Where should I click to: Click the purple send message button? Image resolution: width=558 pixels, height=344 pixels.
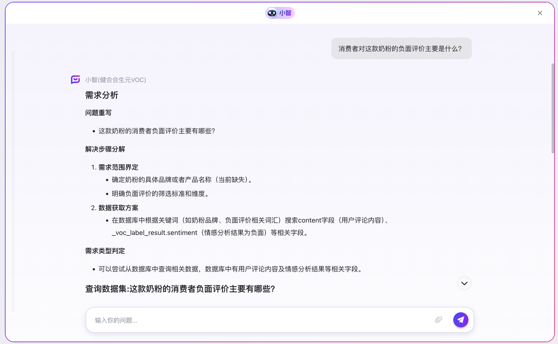coord(460,320)
